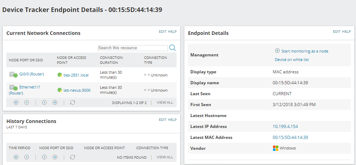Open the Ethernet1/1 port link
This screenshot has height=165, width=356.
pyautogui.click(x=30, y=87)
